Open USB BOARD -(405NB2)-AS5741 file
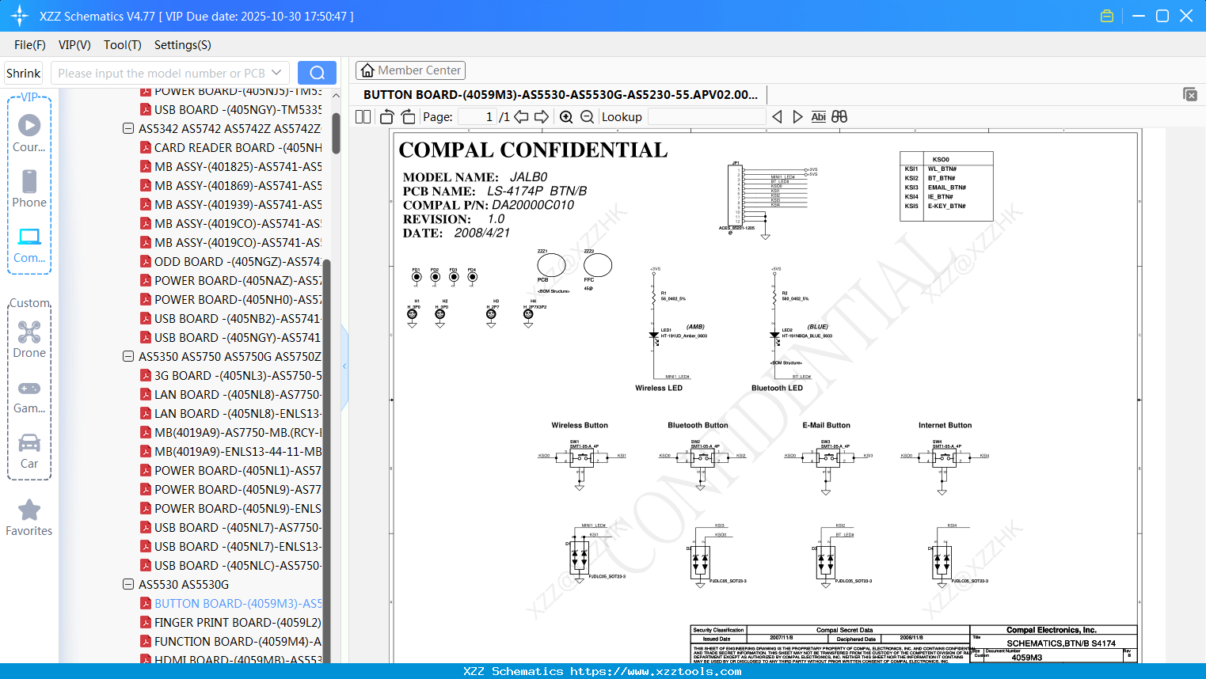The image size is (1206, 679). click(238, 318)
